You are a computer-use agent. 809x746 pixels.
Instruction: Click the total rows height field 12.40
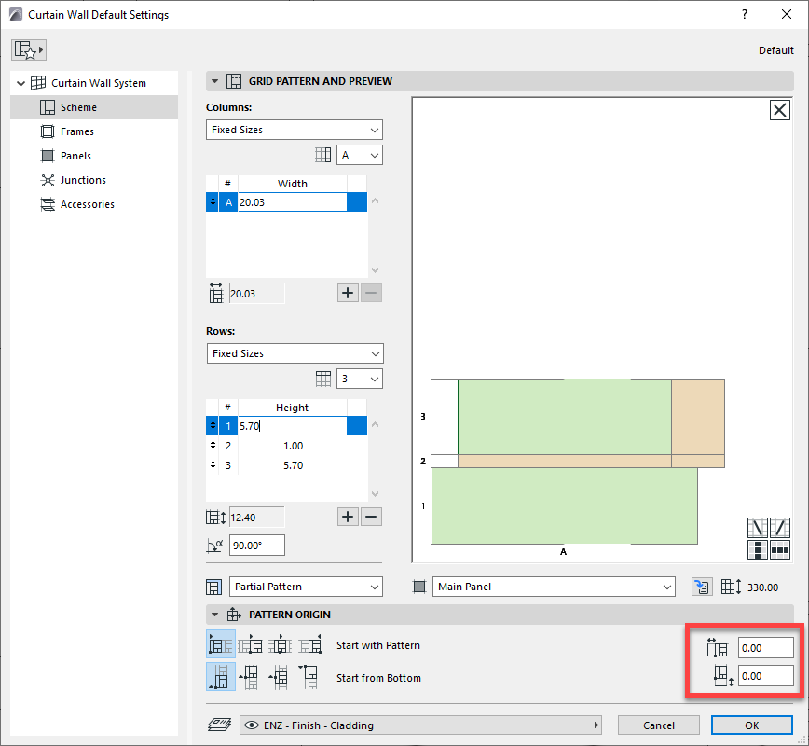click(256, 518)
